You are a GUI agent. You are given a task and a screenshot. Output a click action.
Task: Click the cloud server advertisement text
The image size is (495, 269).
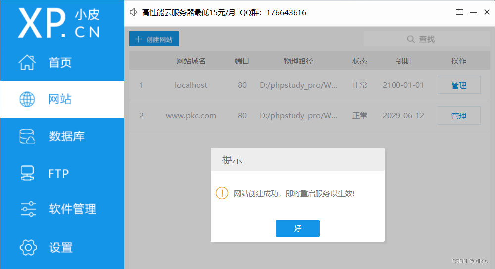224,13
